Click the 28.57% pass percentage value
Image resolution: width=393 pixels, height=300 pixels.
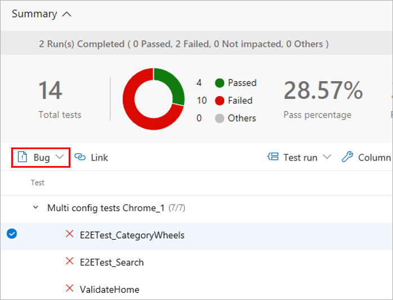coord(323,90)
